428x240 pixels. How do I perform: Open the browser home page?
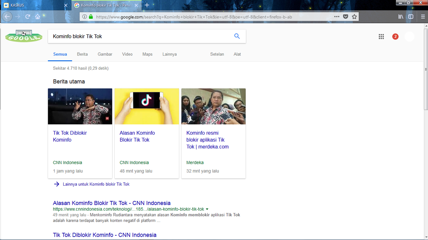click(x=38, y=17)
